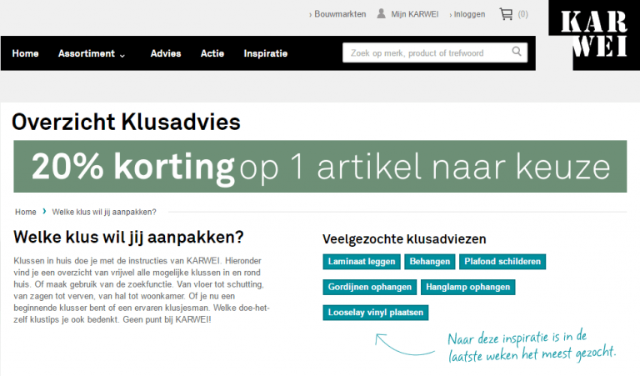Click the 20% korting banner

tap(320, 167)
